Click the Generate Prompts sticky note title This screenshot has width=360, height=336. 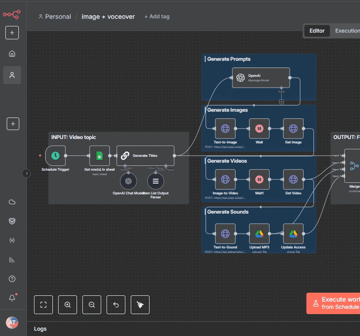pos(229,59)
